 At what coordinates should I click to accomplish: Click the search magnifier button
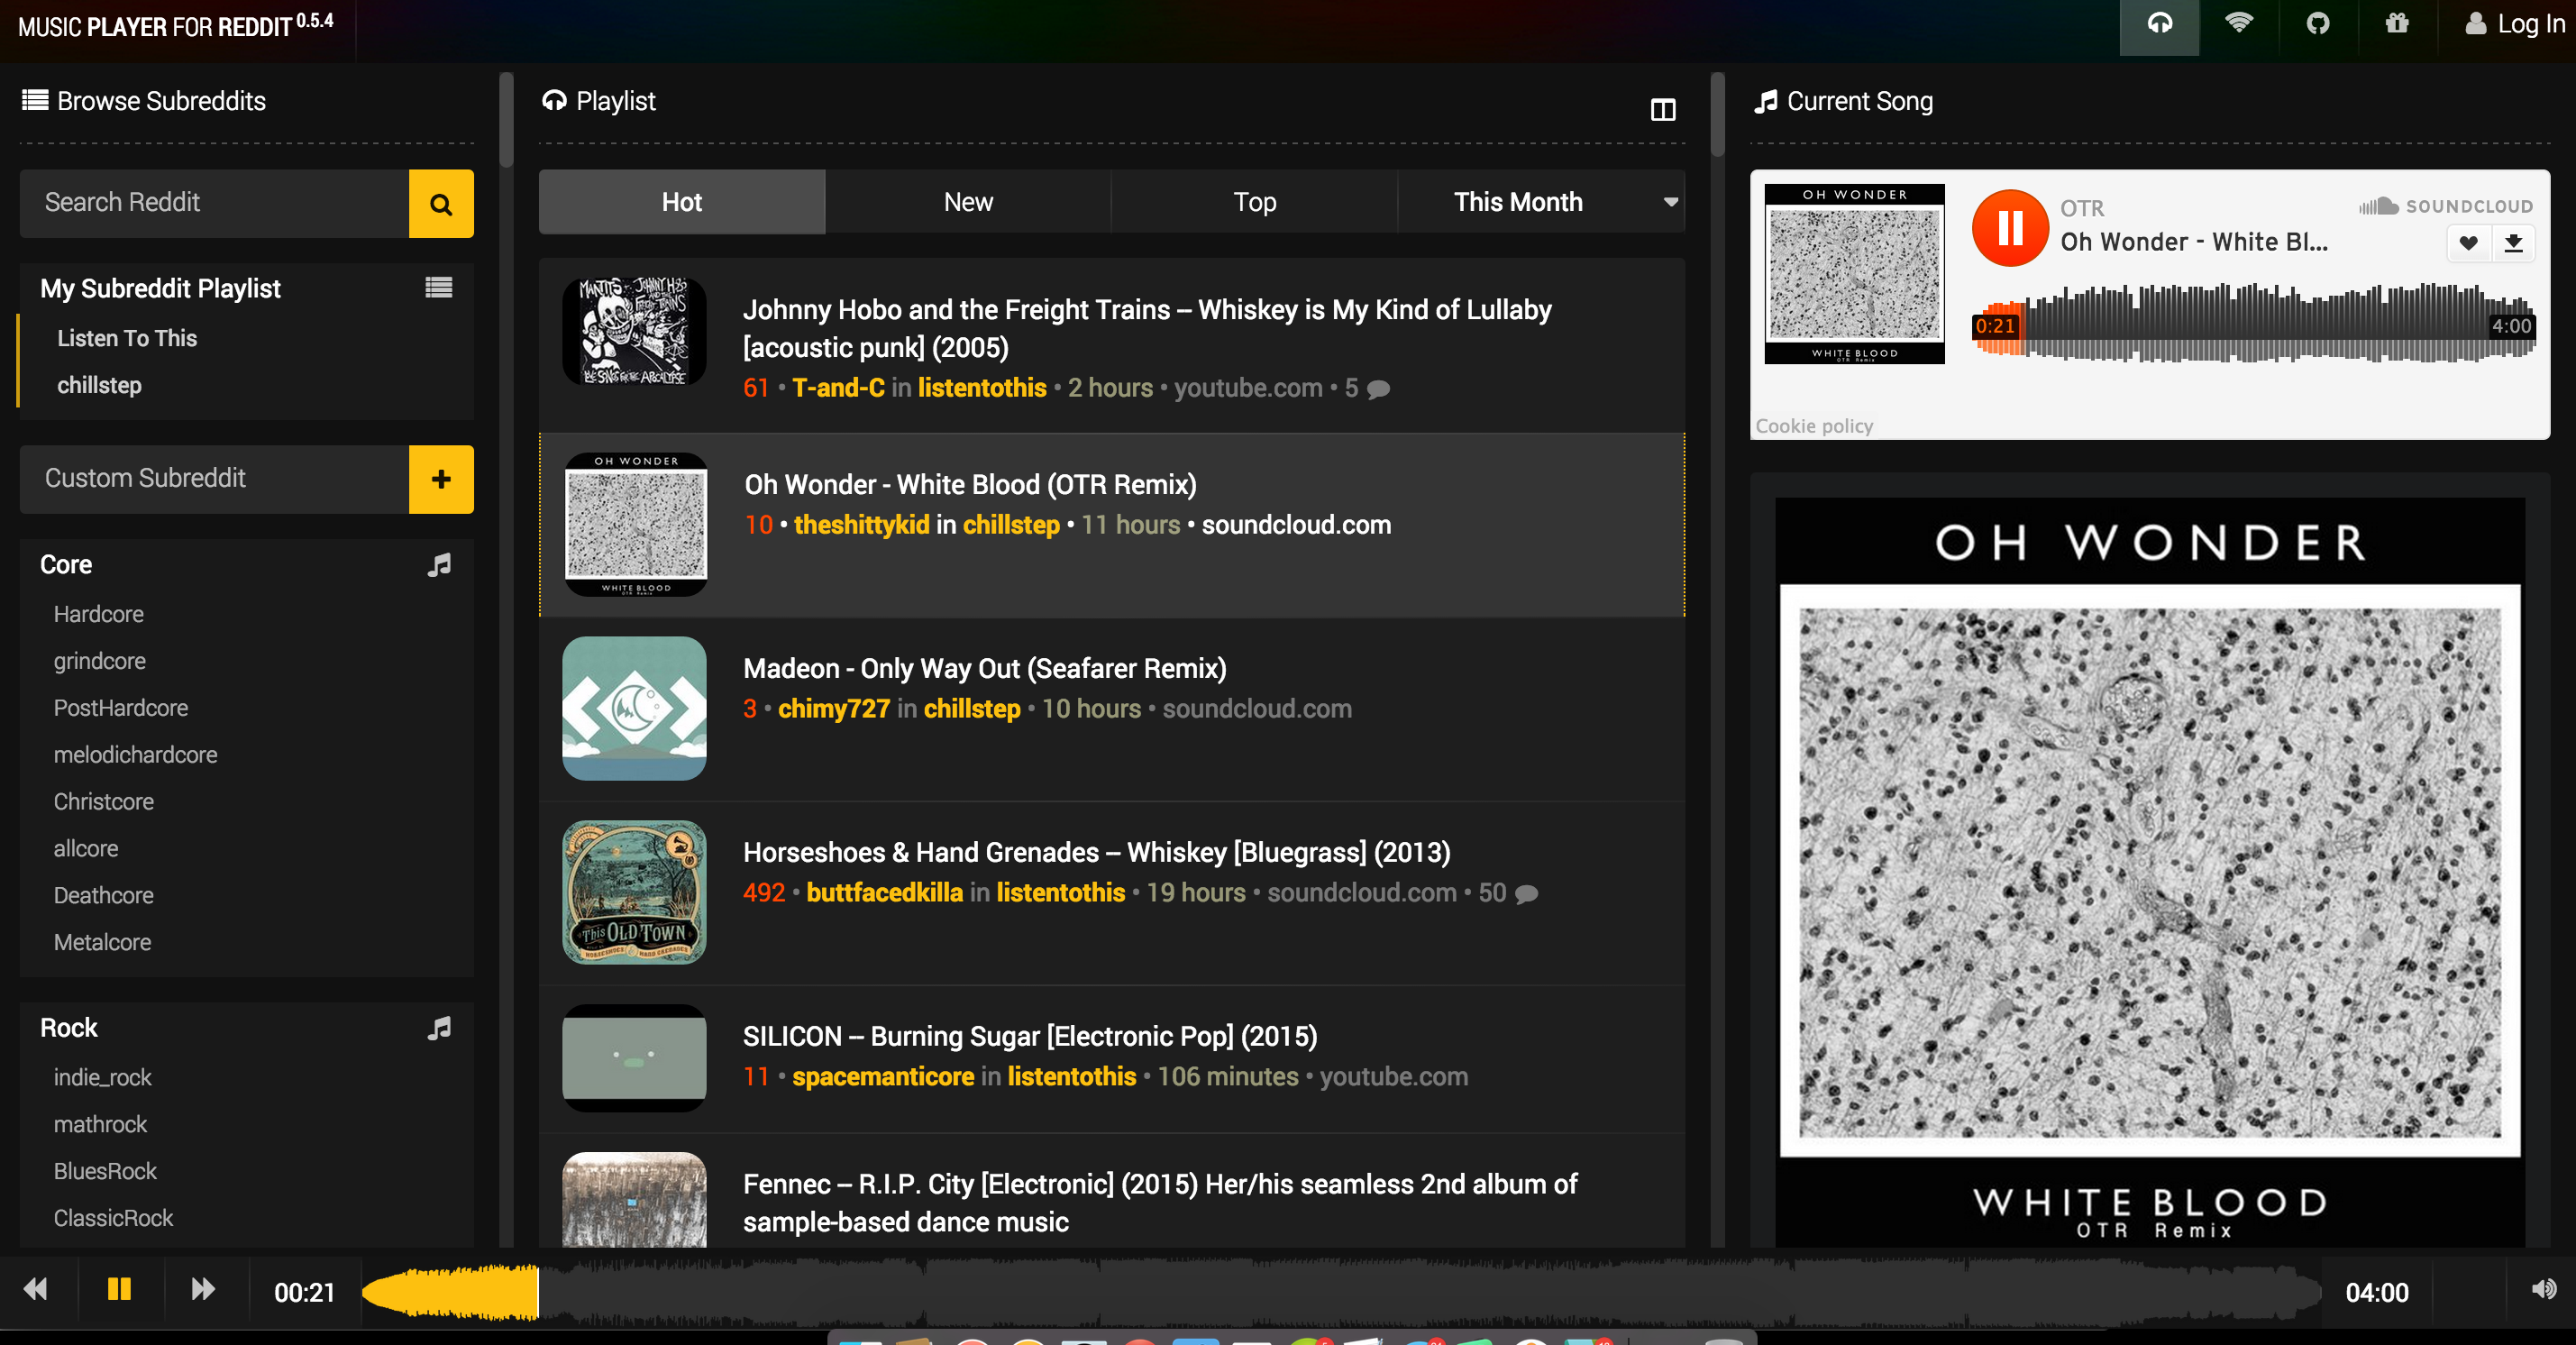tap(440, 203)
